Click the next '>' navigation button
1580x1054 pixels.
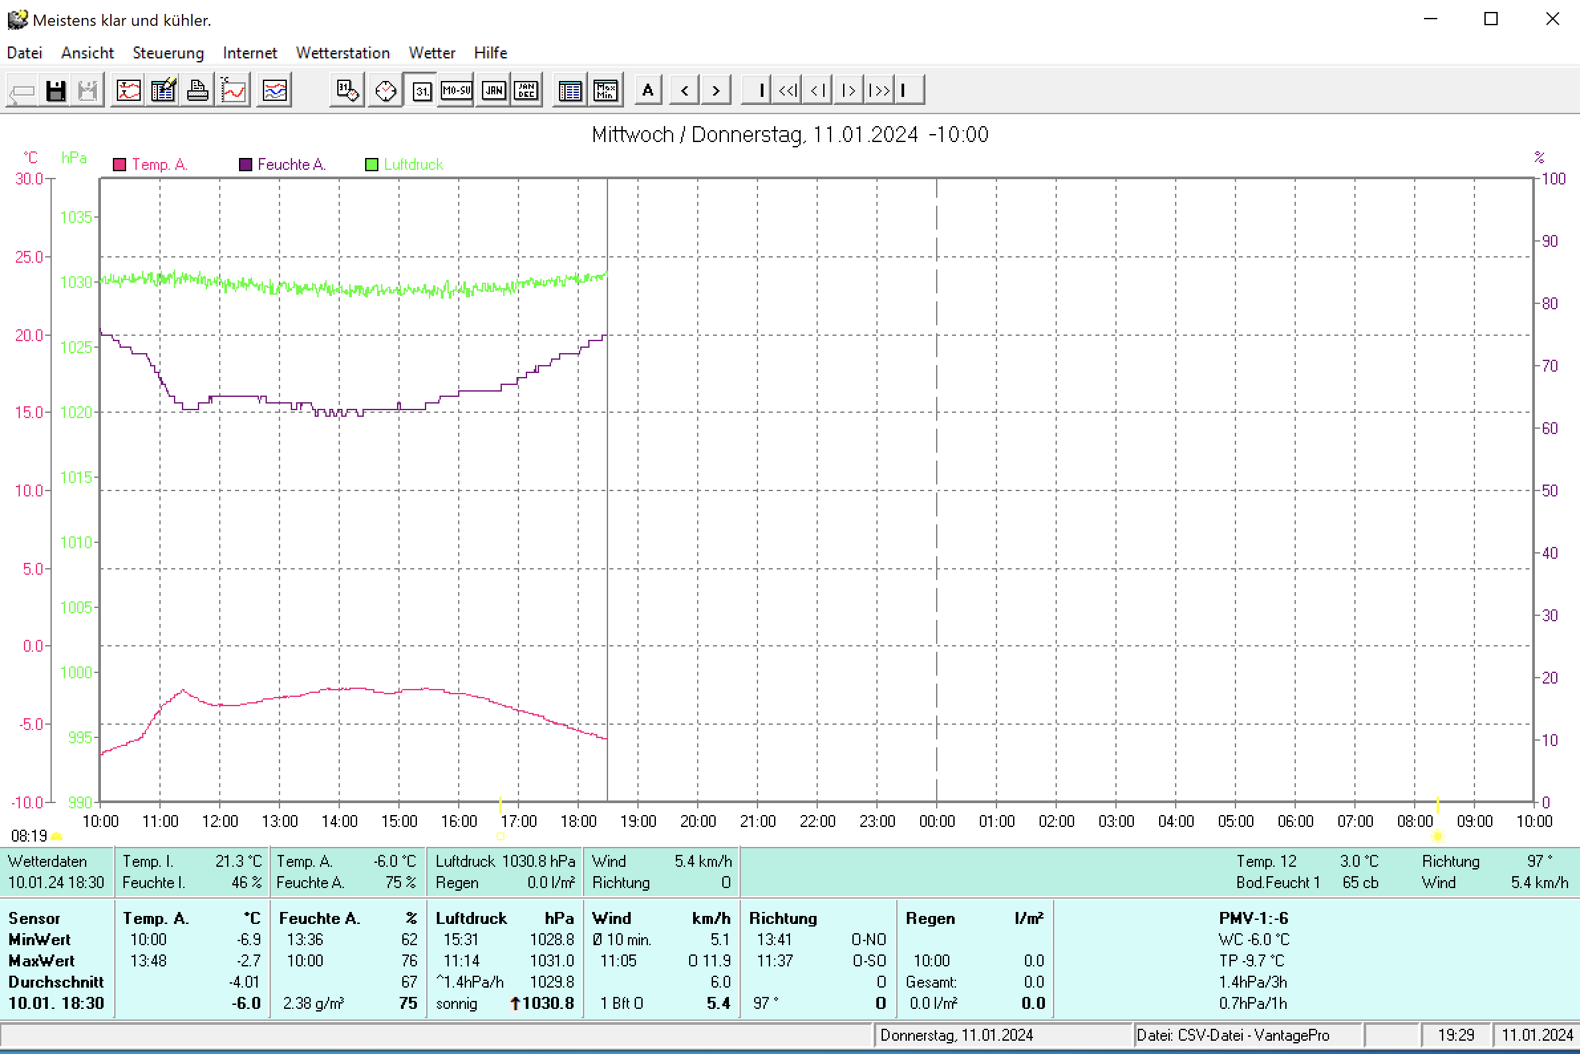point(716,90)
